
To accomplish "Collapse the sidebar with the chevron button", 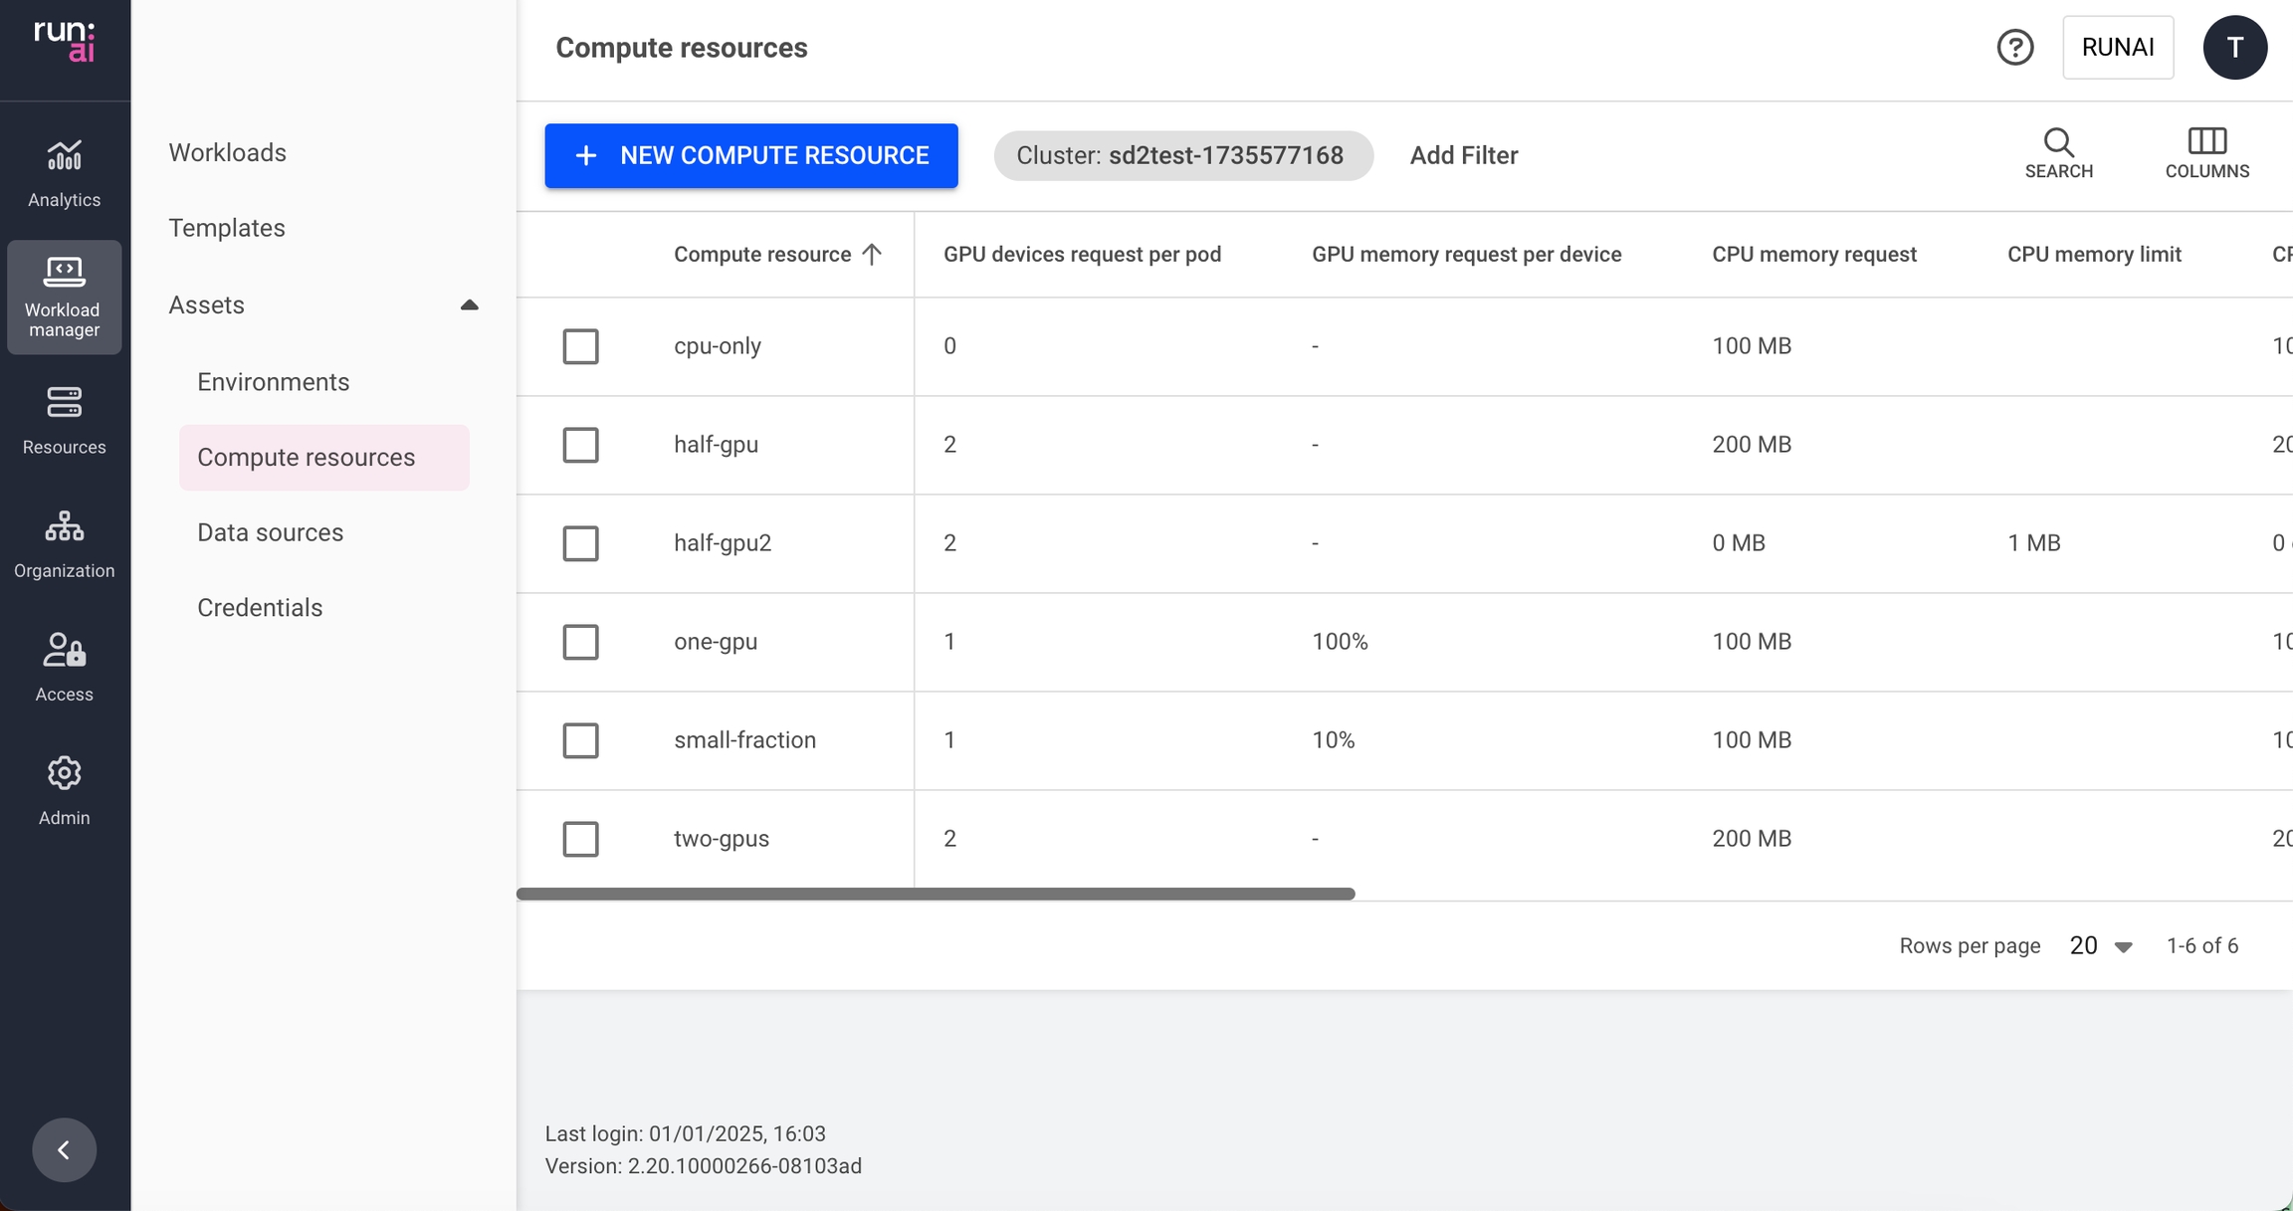I will (x=64, y=1149).
